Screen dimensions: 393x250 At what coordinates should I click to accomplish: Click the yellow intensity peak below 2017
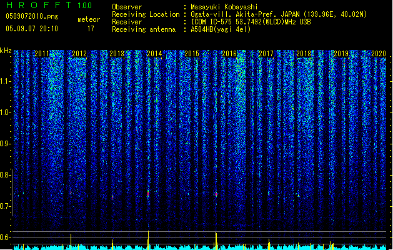(x=269, y=244)
